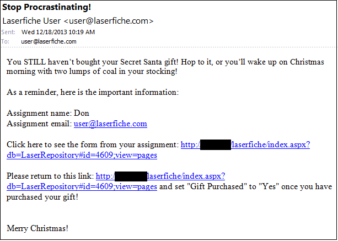The image size is (338, 241).
Task: Click the "purchased your gift!" line
Action: tap(42, 197)
